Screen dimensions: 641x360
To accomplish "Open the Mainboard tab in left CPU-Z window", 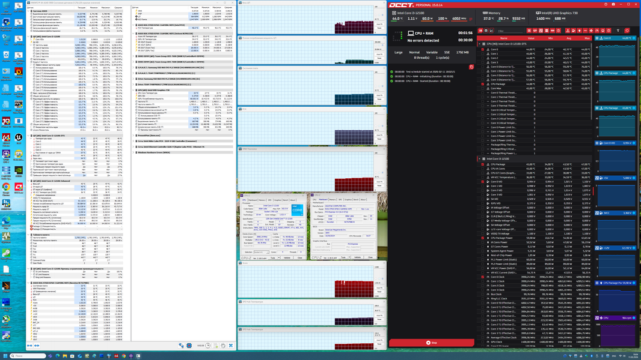I will pyautogui.click(x=253, y=200).
